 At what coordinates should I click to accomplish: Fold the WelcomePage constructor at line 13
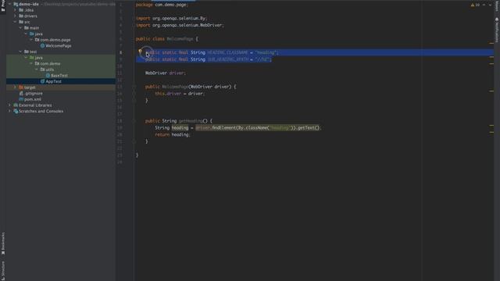tap(134, 87)
